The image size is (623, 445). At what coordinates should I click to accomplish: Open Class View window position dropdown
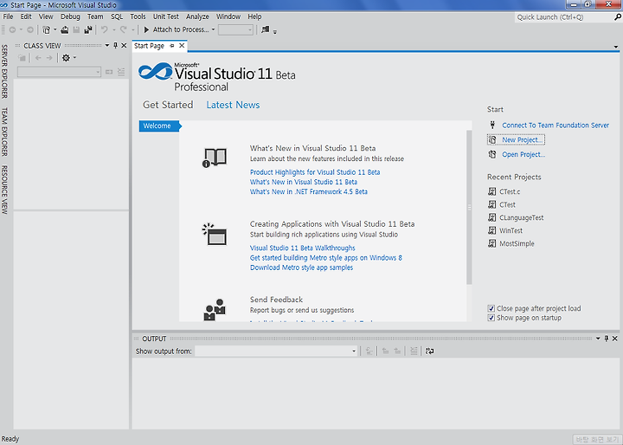point(107,45)
